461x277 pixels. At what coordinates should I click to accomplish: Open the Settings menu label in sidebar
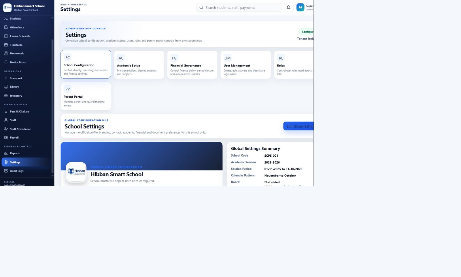pyautogui.click(x=15, y=162)
